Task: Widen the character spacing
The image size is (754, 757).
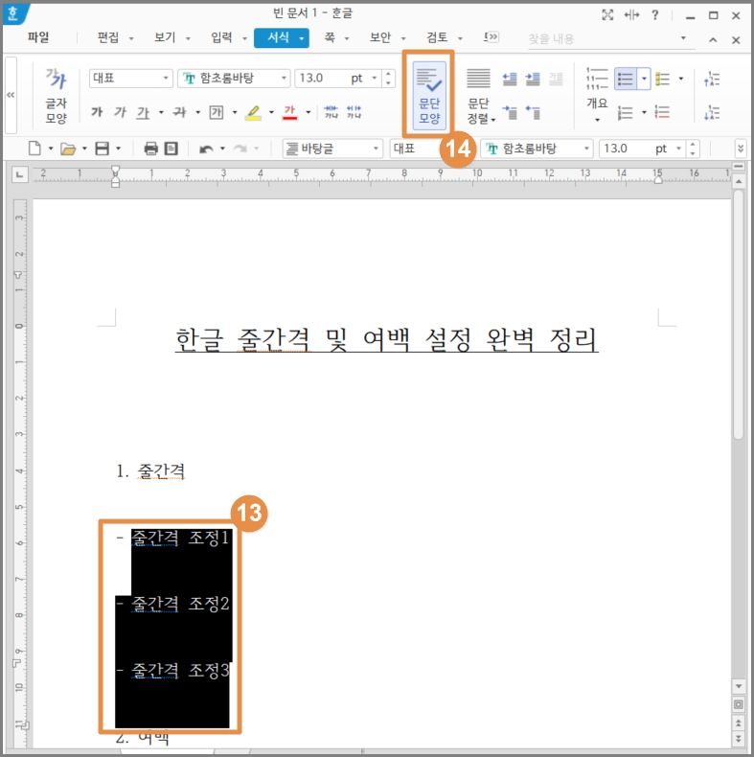Action: coord(354,112)
